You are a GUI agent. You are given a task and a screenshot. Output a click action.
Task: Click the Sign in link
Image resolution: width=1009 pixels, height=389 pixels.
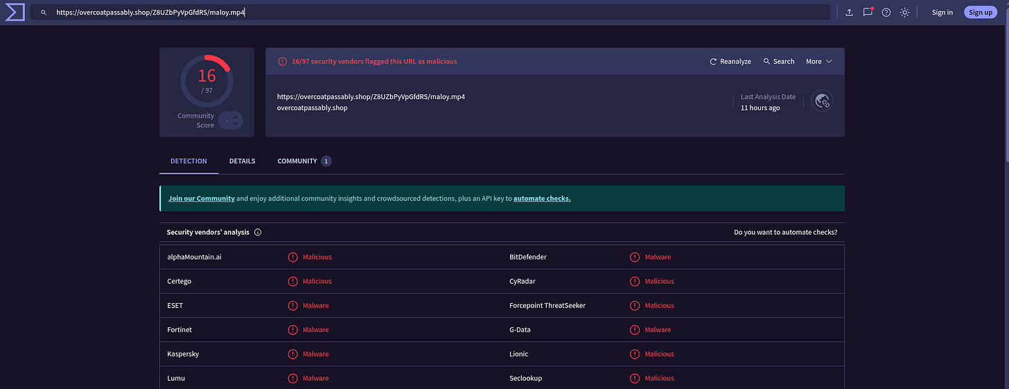click(942, 12)
